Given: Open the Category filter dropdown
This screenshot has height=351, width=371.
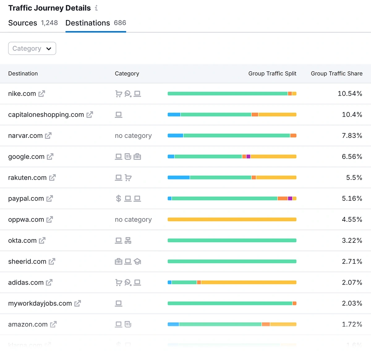Looking at the screenshot, I should 32,49.
